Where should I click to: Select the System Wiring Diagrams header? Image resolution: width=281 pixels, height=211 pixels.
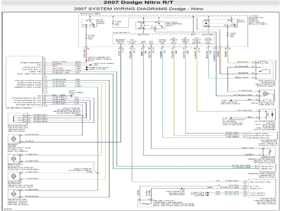point(140,8)
